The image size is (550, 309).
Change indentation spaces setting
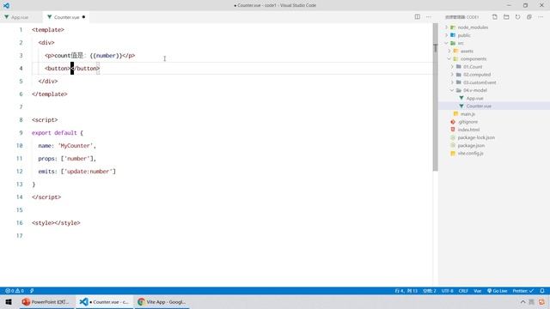tap(430, 291)
